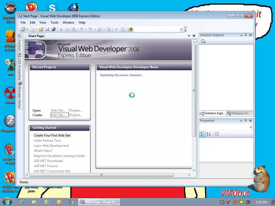Click the Paste toolbar icon
275x206 pixels.
[74, 29]
